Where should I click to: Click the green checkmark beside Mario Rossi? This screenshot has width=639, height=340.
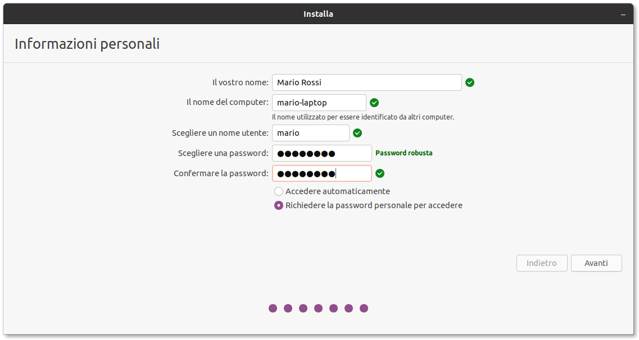470,82
